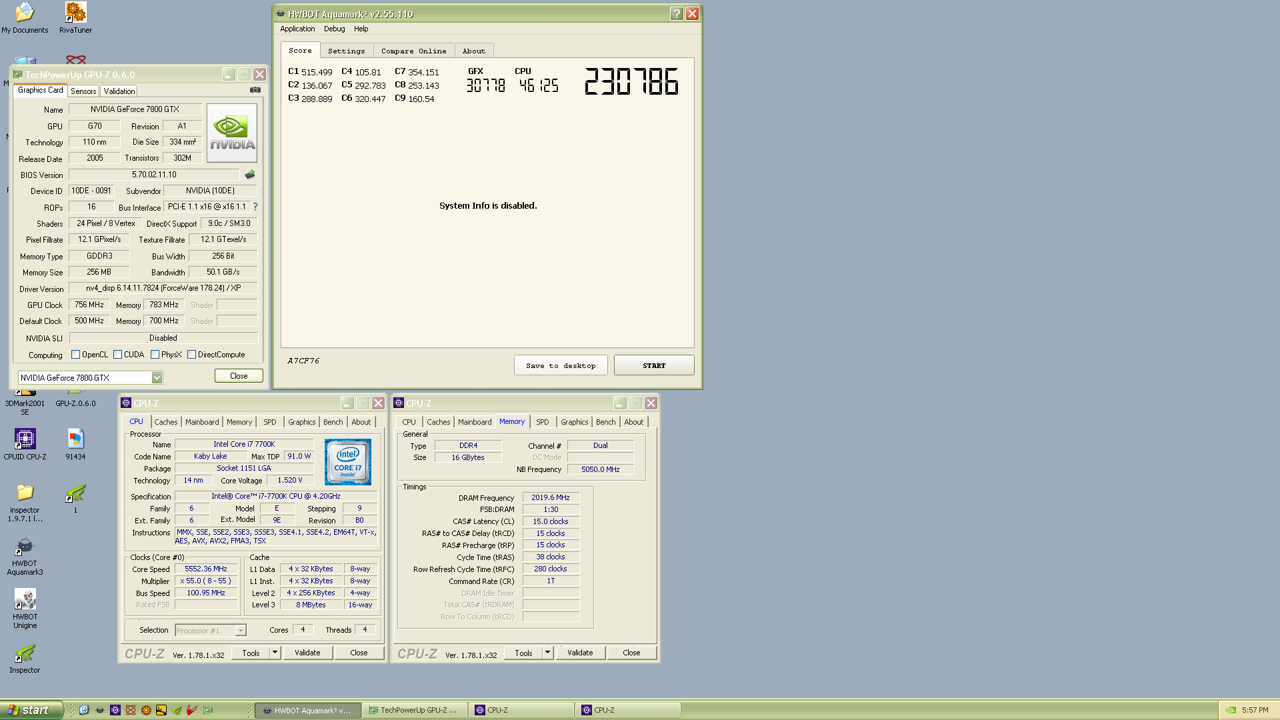Open Aquamark Help menu

(361, 29)
